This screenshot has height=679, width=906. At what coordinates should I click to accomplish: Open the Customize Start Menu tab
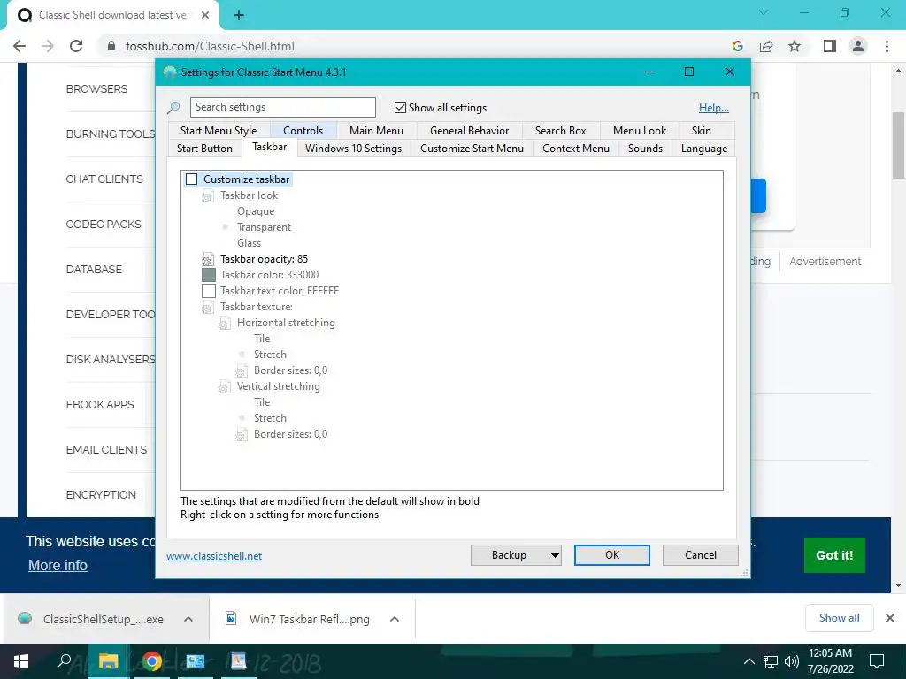coord(472,149)
